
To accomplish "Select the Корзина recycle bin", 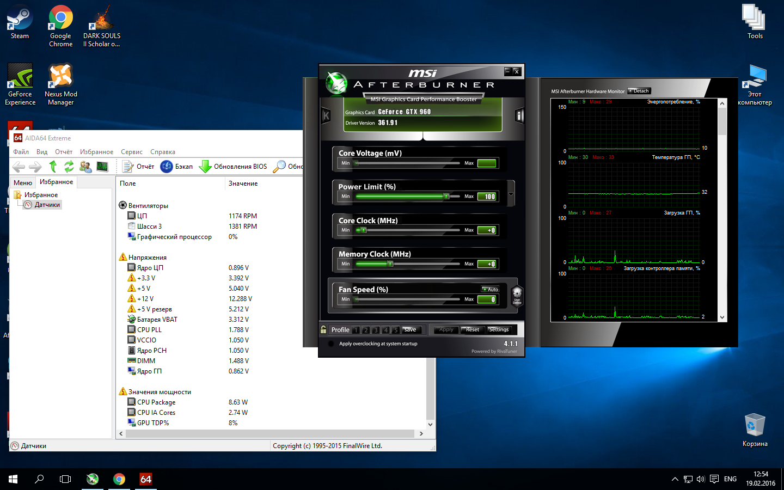I will (x=755, y=431).
